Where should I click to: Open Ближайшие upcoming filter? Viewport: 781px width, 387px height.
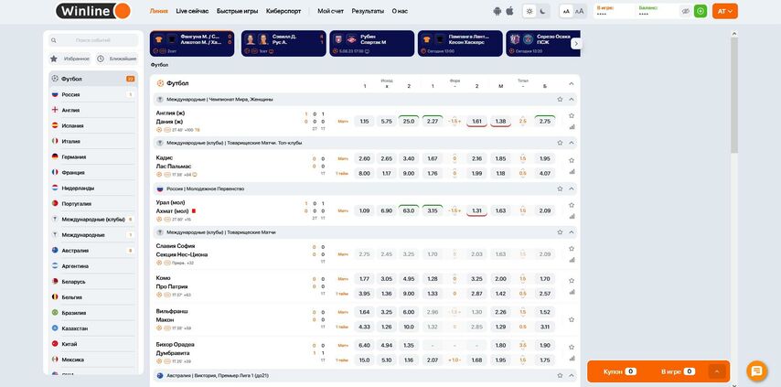(116, 59)
